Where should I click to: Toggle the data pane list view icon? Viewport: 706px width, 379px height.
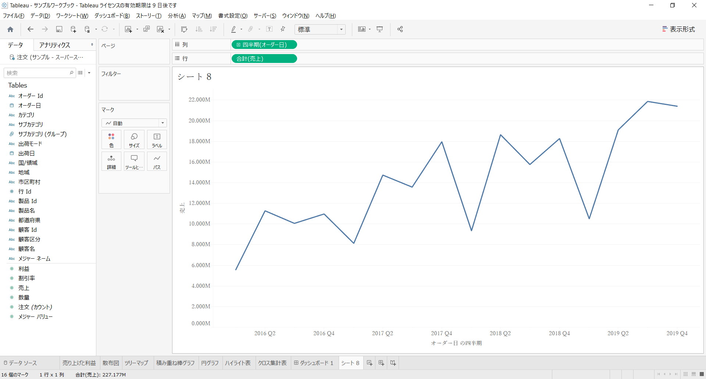[80, 73]
